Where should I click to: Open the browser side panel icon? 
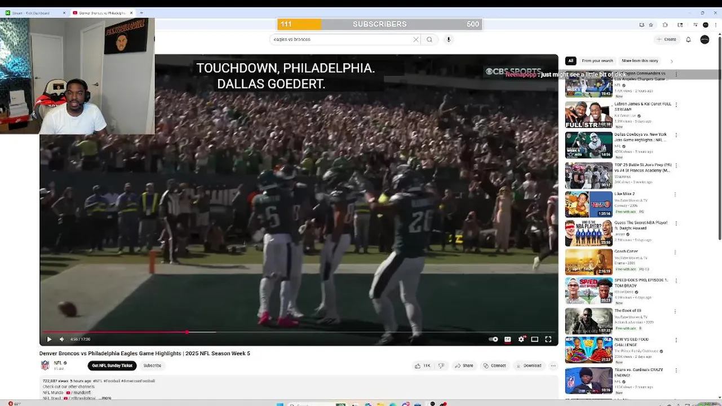pos(680,25)
